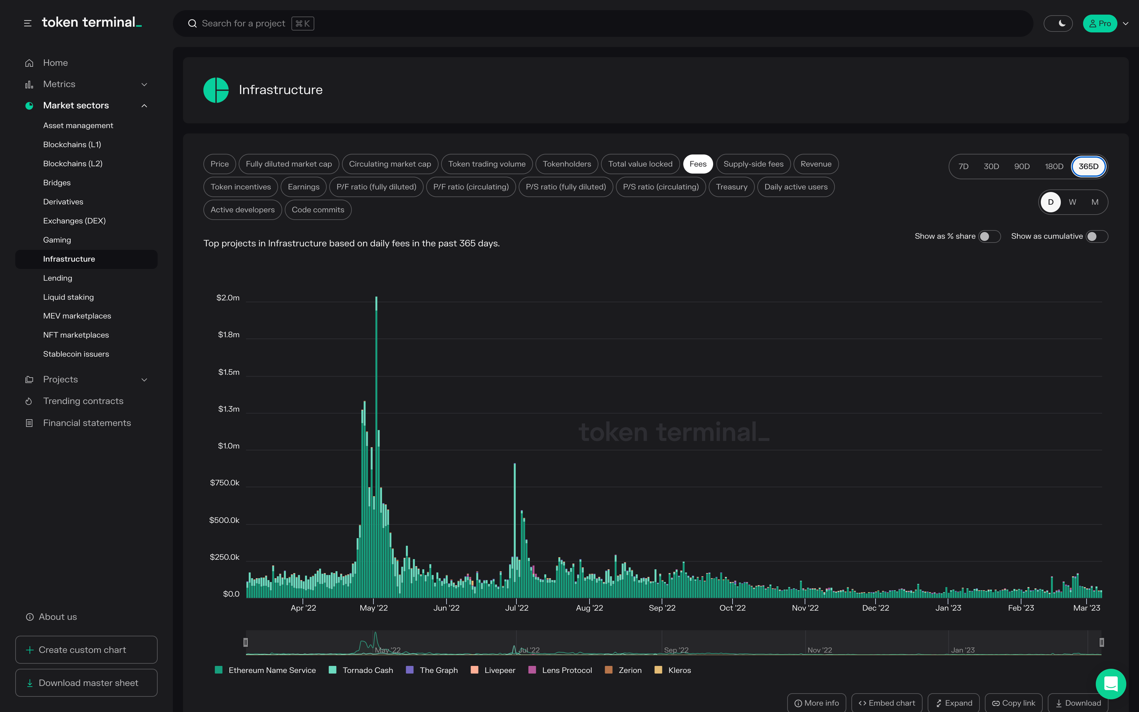Click Download master sheet button
This screenshot has height=712, width=1139.
point(87,683)
